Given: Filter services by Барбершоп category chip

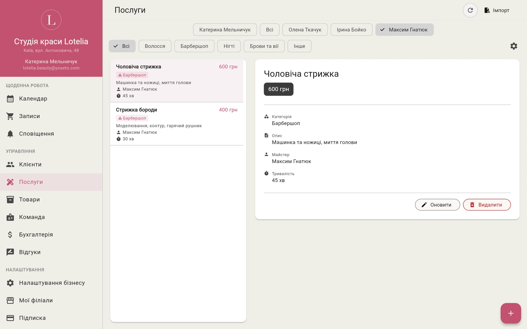Looking at the screenshot, I should 194,46.
